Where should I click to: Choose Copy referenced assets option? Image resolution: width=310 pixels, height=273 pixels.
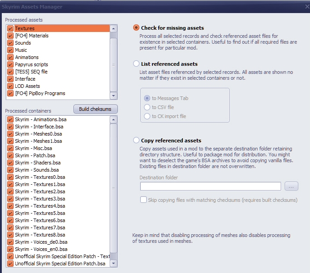(x=136, y=141)
